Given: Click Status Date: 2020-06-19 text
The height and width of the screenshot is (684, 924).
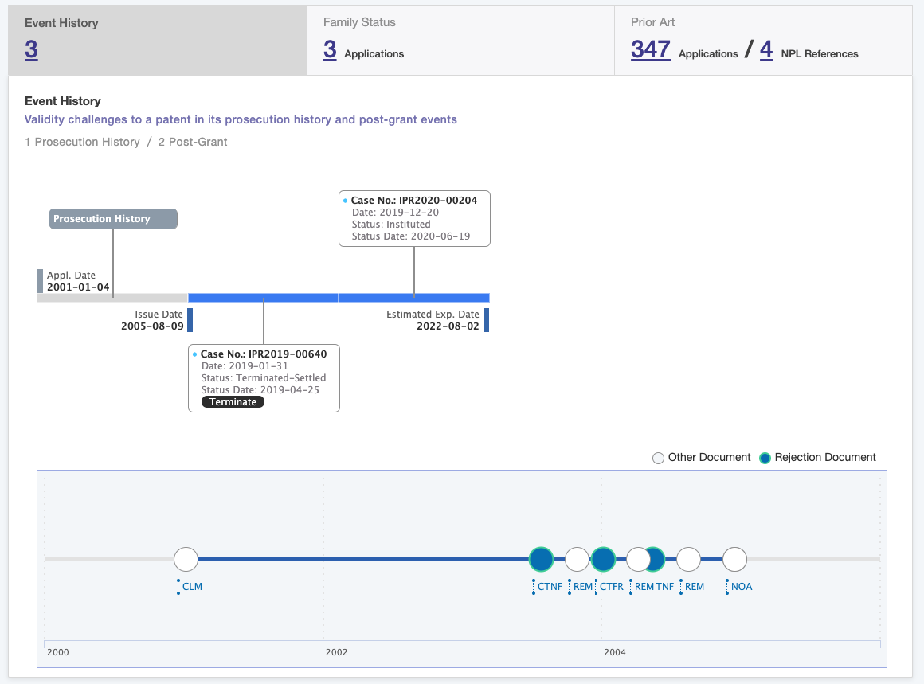Looking at the screenshot, I should click(411, 236).
